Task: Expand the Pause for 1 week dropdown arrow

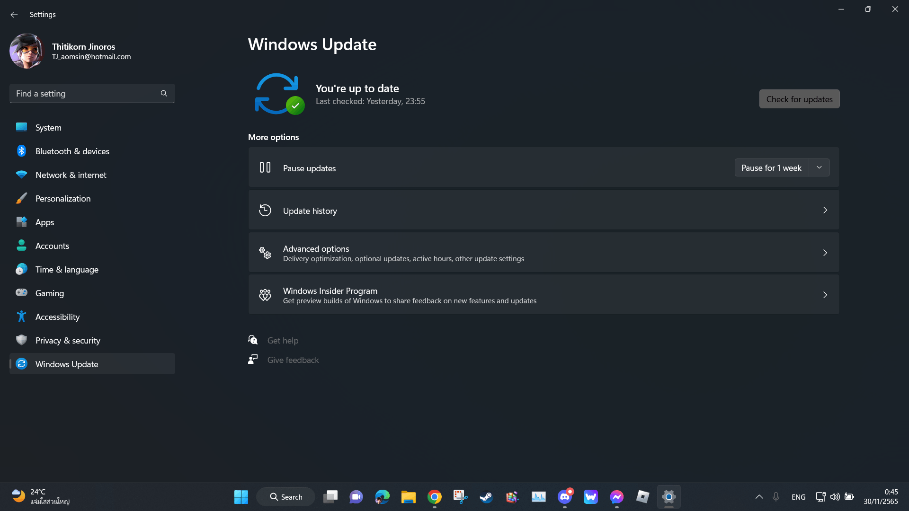Action: click(819, 167)
